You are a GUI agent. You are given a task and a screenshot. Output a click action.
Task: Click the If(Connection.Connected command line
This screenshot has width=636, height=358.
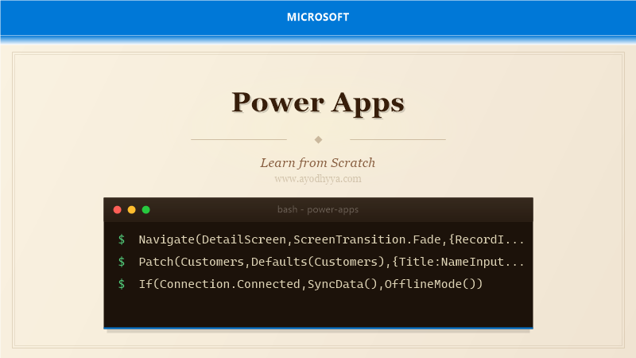coord(311,284)
